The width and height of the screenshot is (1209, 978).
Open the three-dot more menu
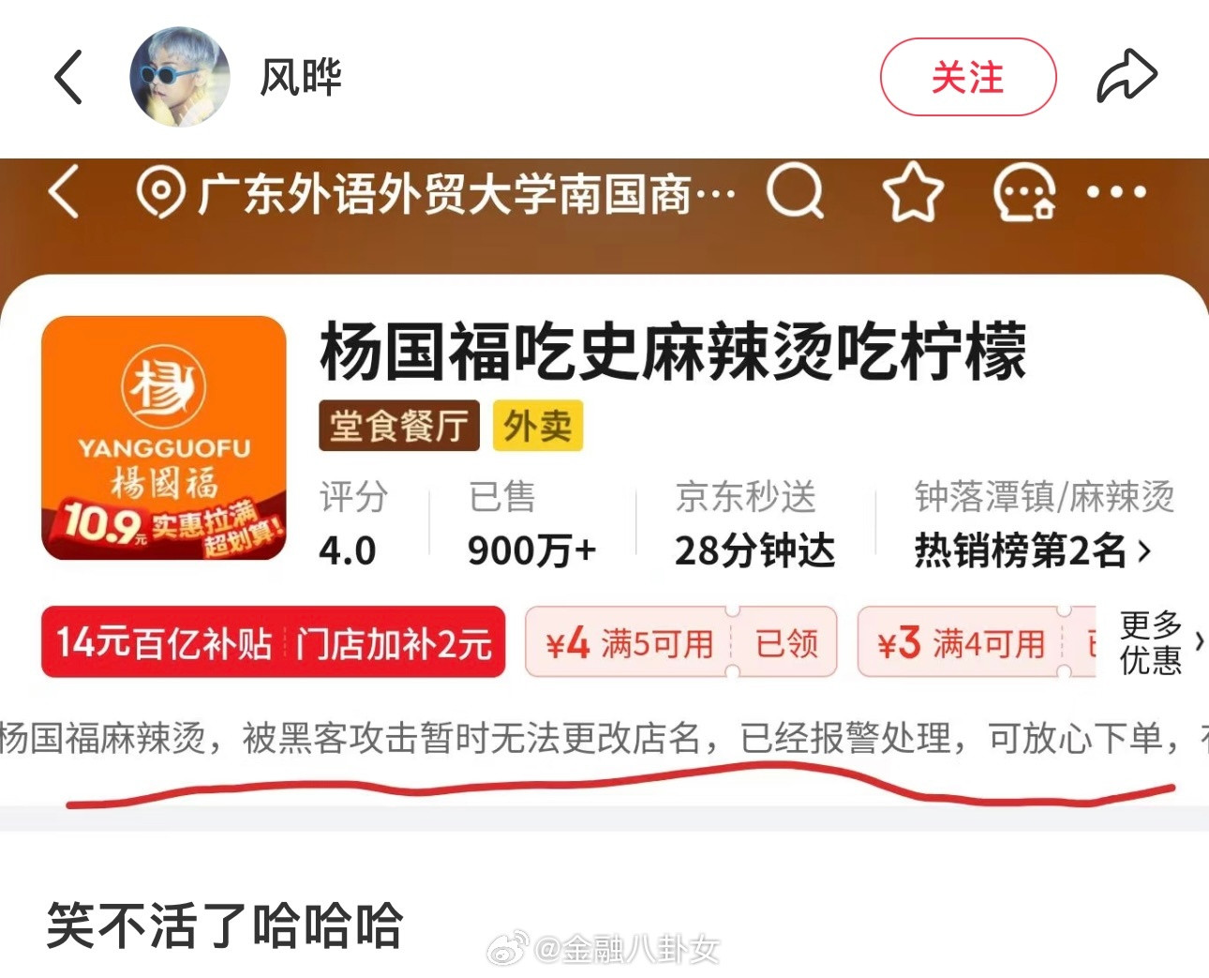tap(1116, 192)
